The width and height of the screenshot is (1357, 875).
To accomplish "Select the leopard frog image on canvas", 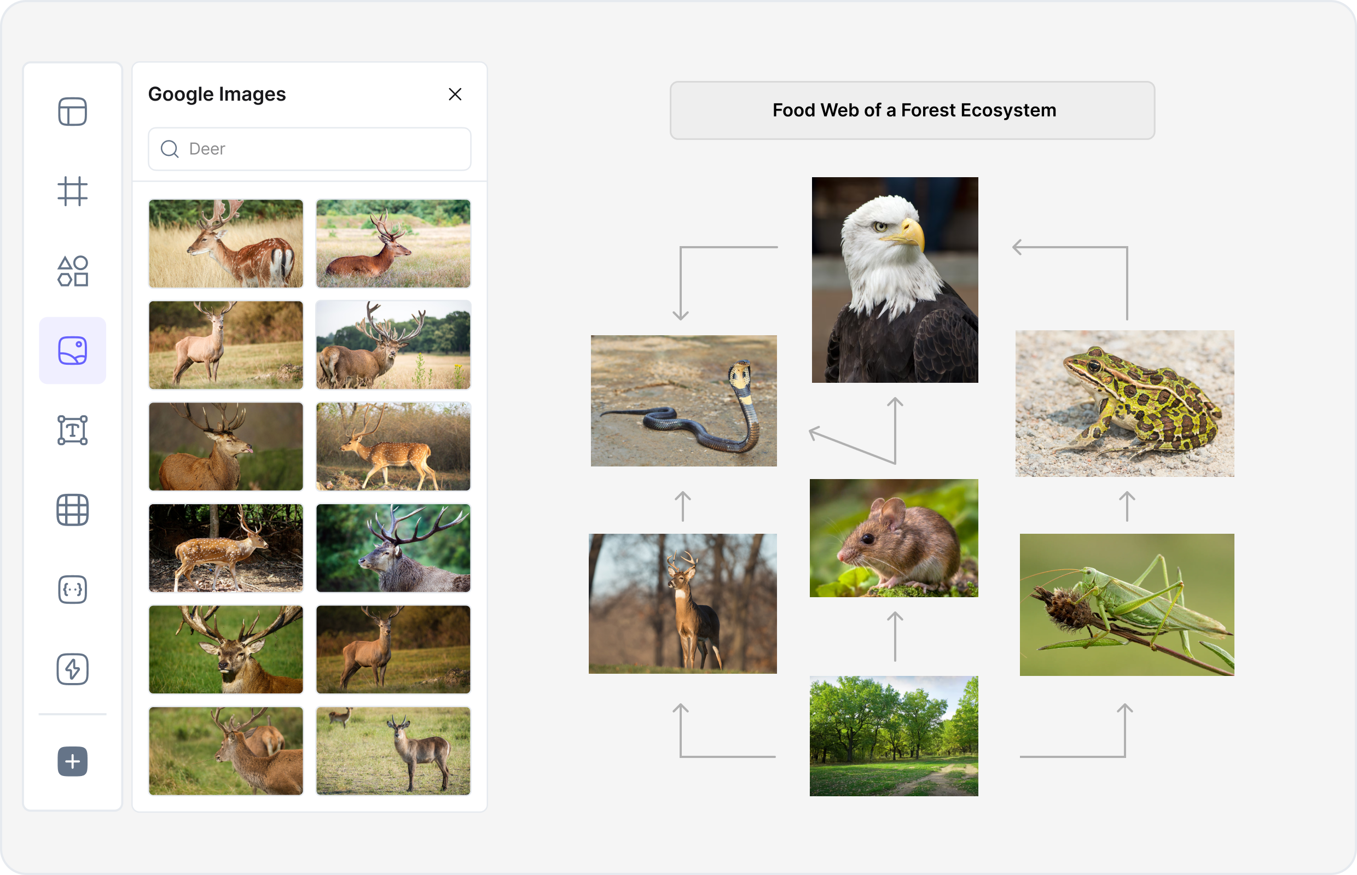I will click(x=1124, y=404).
